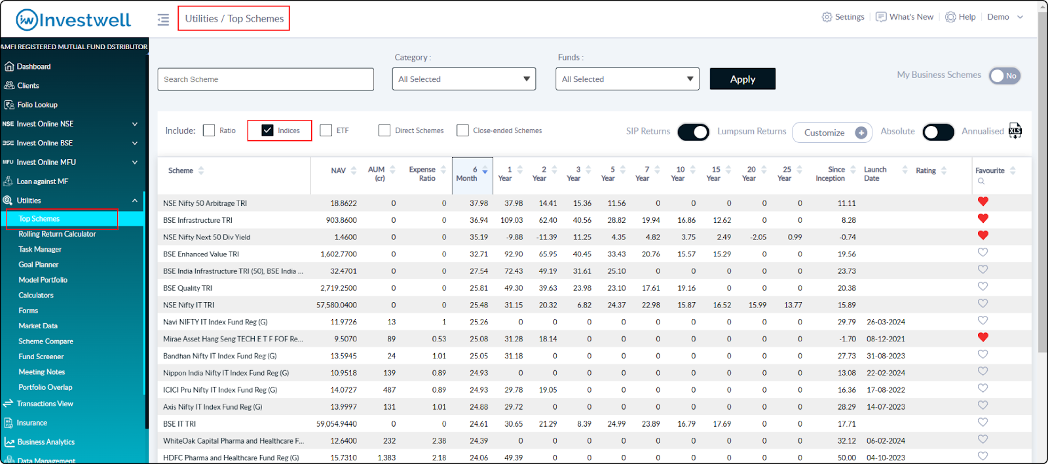
Task: Include Close-ended Schemes checkbox
Action: click(x=462, y=130)
